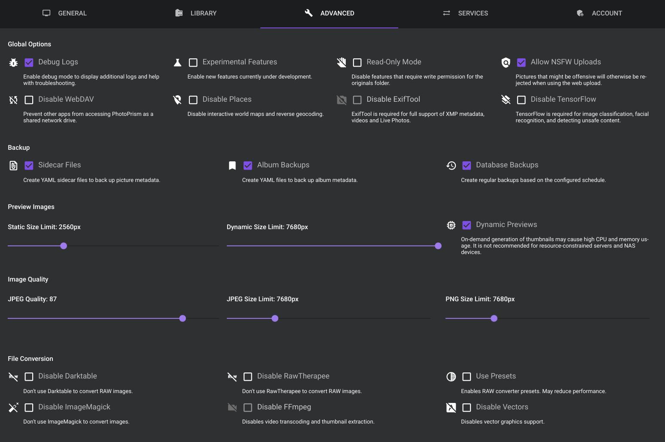Enable the Experimental Features checkbox
Screen dimensions: 665x442
[193, 63]
